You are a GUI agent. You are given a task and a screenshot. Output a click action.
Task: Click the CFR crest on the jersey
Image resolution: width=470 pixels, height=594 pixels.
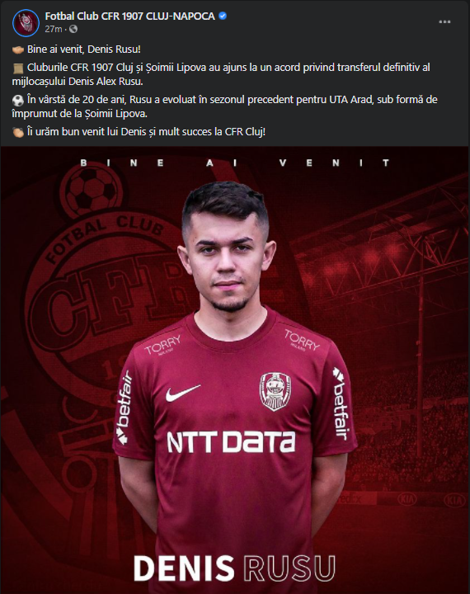coord(275,391)
